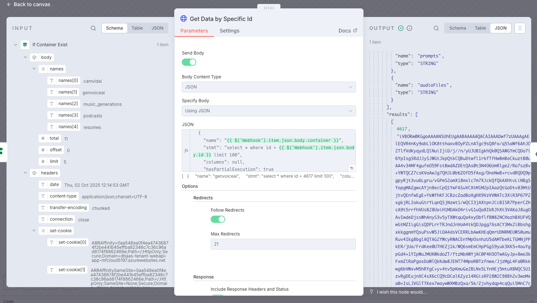
Task: Open search in the INPUT panel
Action: tap(93, 28)
